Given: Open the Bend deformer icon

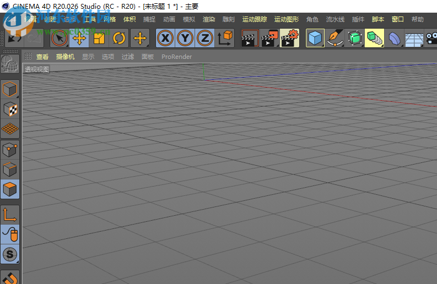Looking at the screenshot, I should tap(395, 38).
